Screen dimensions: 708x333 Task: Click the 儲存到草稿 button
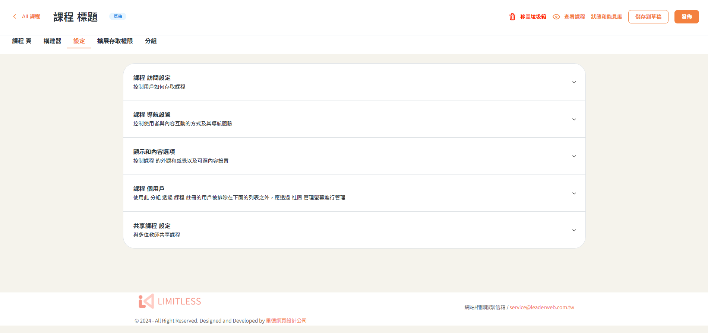[x=648, y=17]
